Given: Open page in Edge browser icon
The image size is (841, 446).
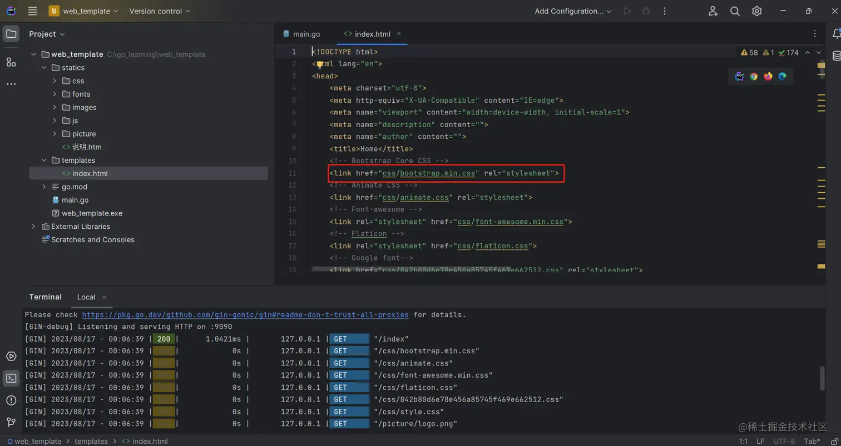Looking at the screenshot, I should pos(783,76).
